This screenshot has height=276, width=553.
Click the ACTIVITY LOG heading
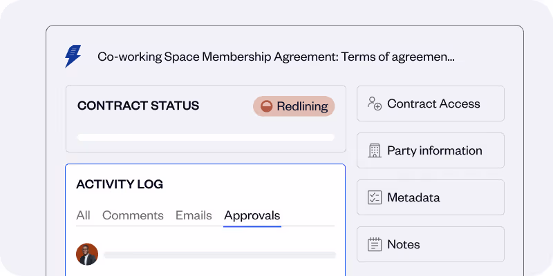120,184
